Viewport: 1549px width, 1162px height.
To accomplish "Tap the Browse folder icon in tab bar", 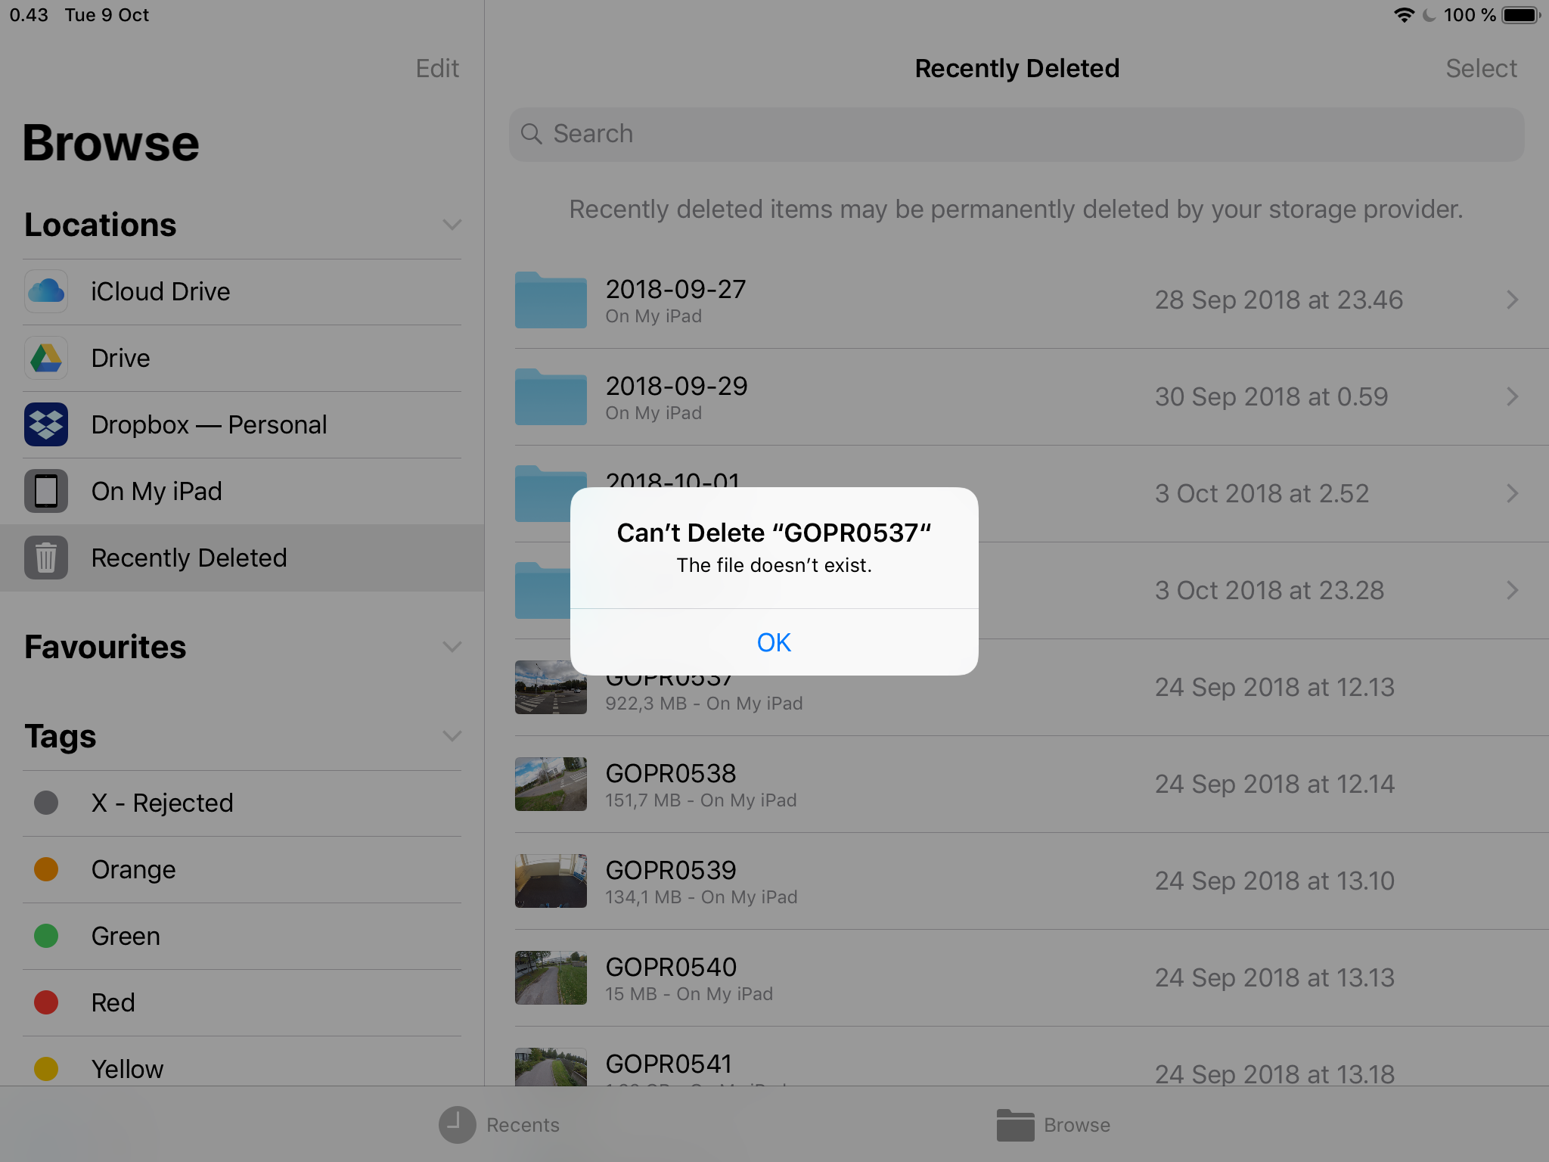I will coord(1015,1125).
